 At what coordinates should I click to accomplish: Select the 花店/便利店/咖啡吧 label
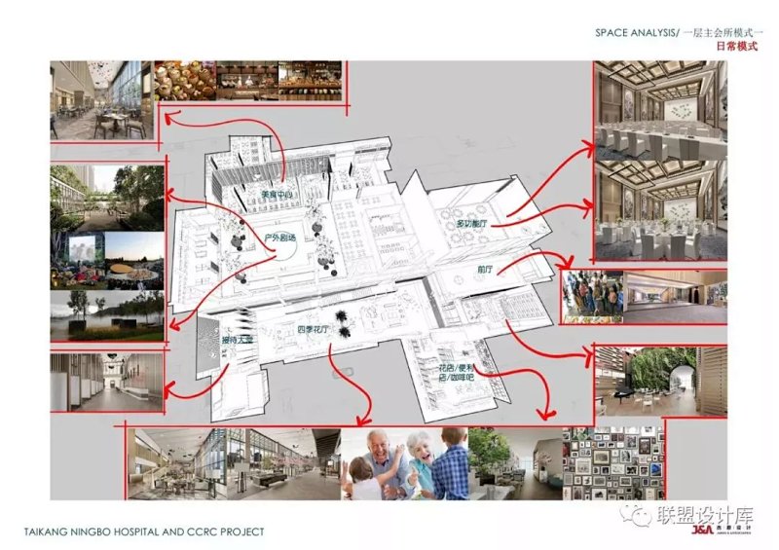click(x=453, y=375)
